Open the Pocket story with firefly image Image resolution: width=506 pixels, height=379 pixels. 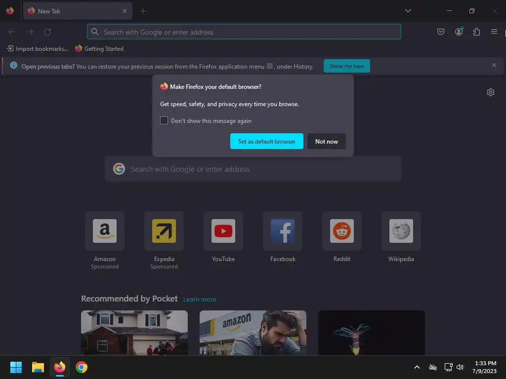(372, 333)
